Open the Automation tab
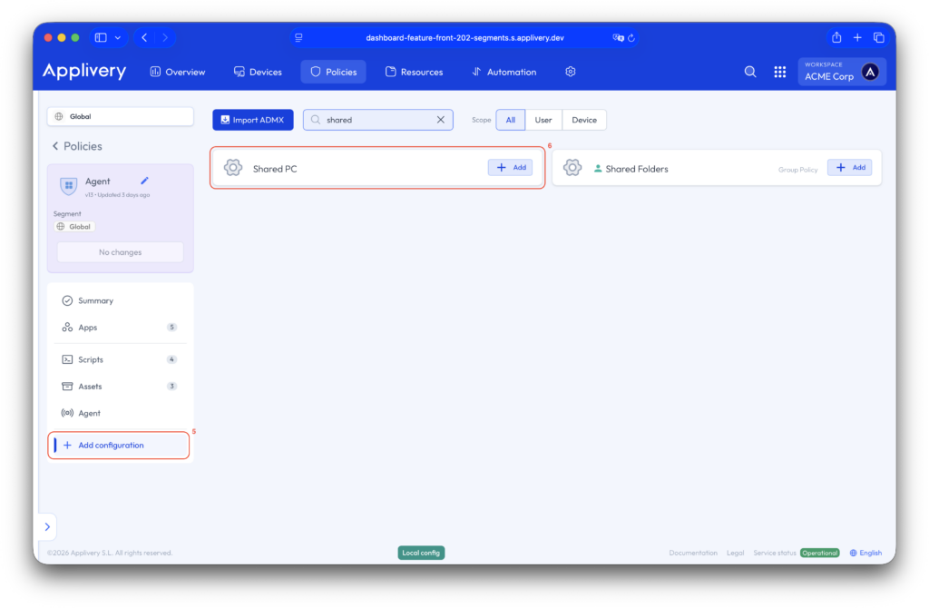929x608 pixels. (504, 72)
